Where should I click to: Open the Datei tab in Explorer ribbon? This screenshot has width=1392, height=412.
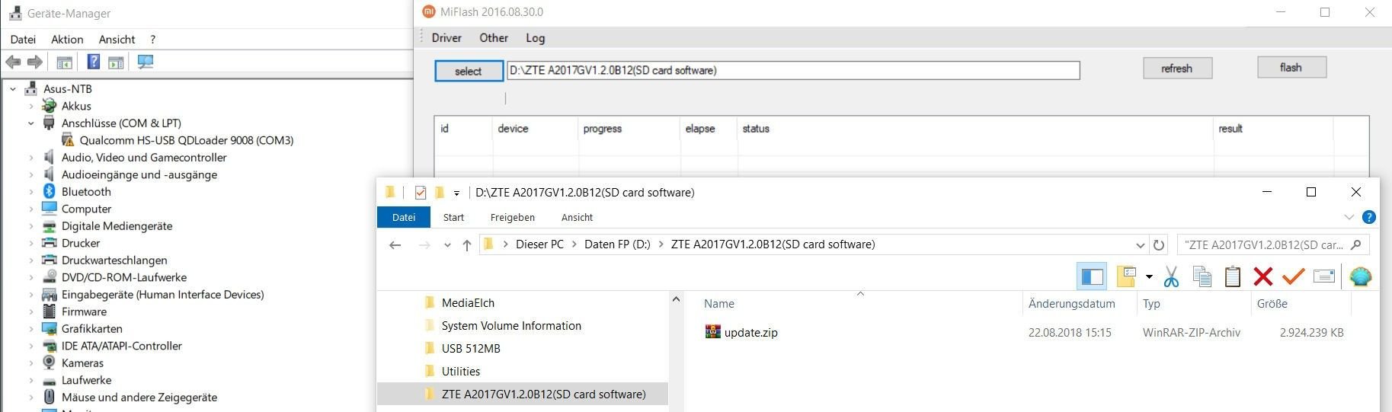click(404, 217)
